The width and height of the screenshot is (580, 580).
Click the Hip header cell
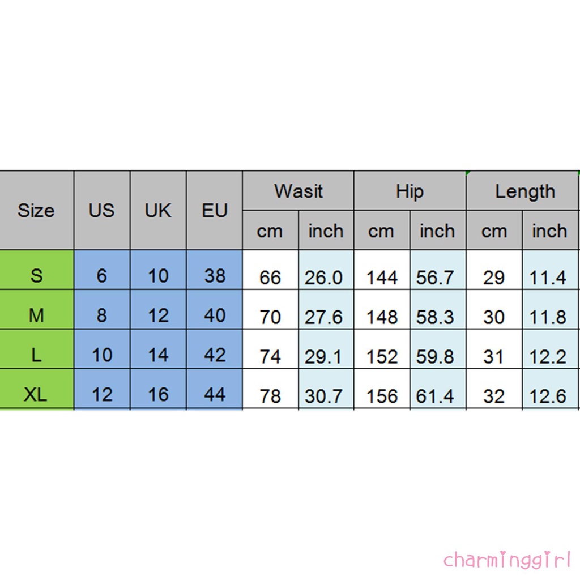pyautogui.click(x=410, y=191)
